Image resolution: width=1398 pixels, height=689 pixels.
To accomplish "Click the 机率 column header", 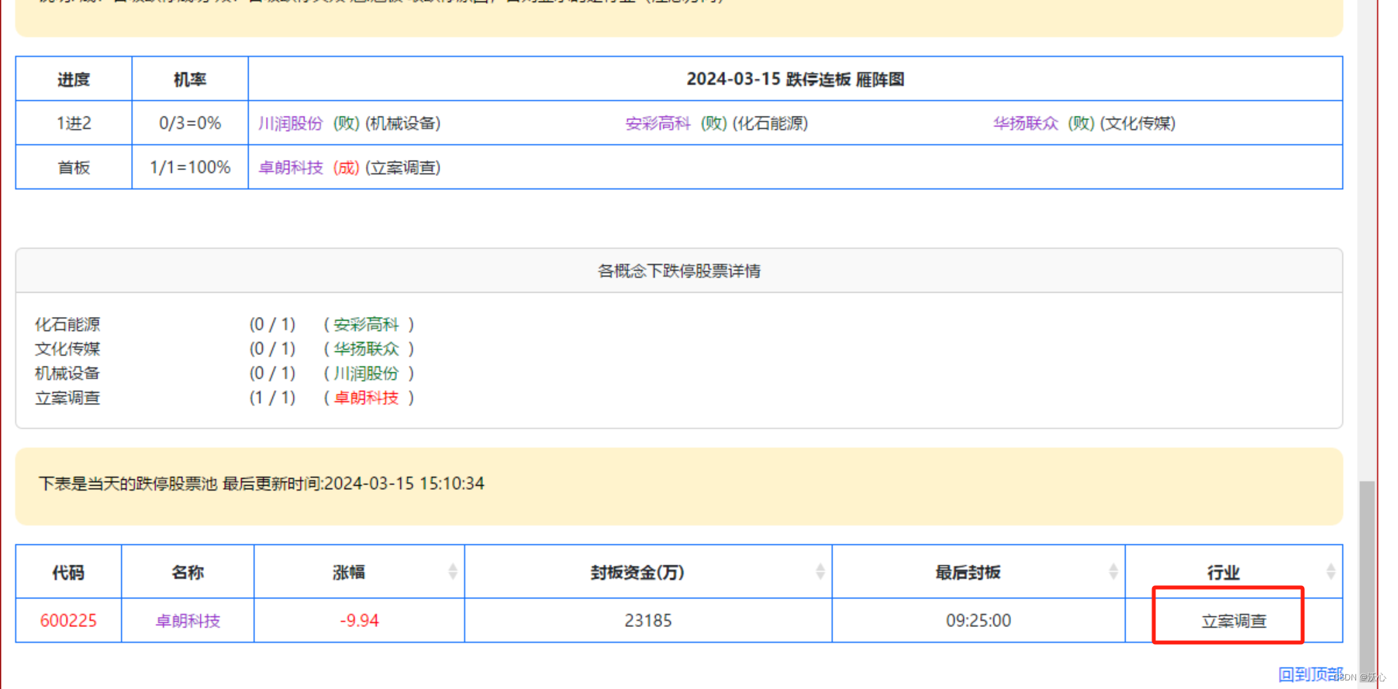I will pyautogui.click(x=190, y=79).
